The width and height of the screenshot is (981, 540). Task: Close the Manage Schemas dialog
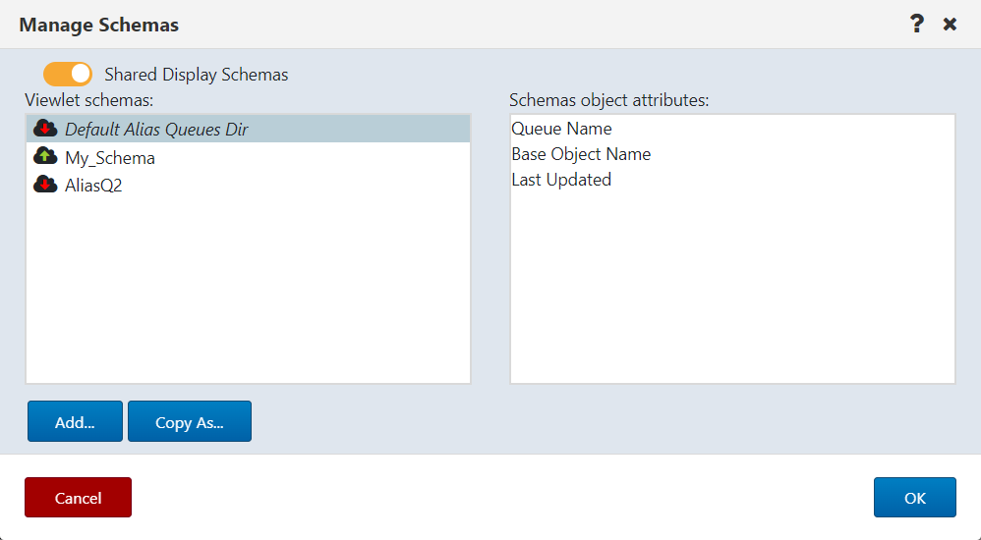pos(950,25)
